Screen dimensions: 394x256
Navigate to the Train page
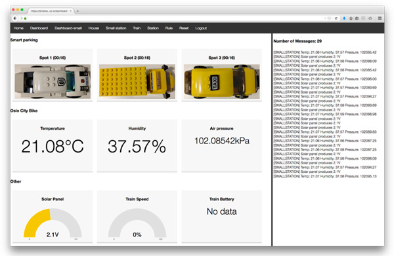coord(137,28)
